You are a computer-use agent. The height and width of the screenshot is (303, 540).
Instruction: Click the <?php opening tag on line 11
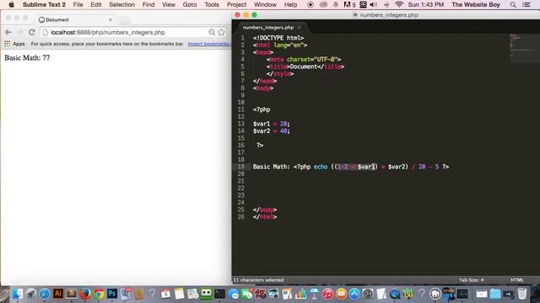pyautogui.click(x=262, y=109)
